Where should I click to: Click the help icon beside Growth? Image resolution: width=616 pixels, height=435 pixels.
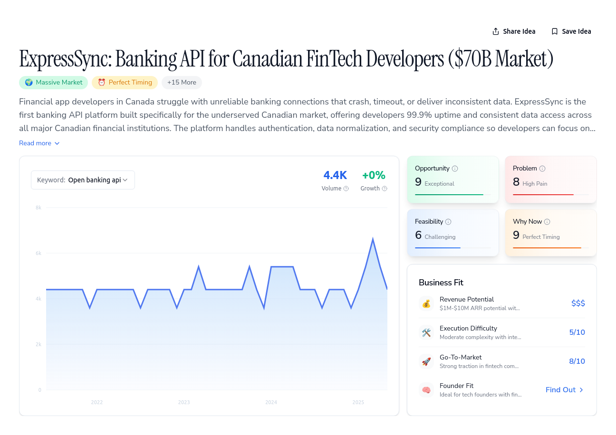385,189
